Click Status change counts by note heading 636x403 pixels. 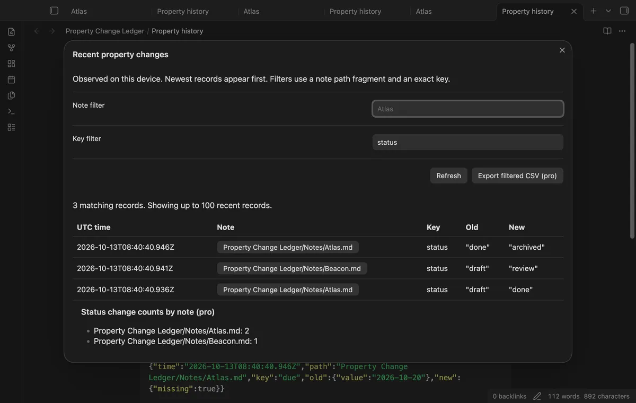[x=148, y=312]
